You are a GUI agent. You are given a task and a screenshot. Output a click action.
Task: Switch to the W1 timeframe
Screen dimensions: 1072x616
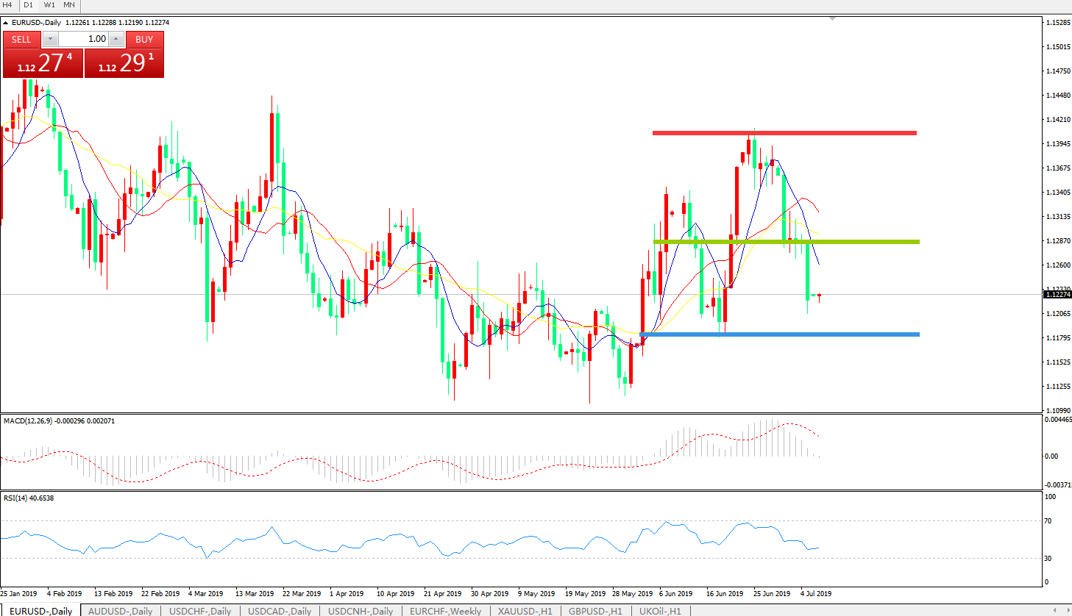pos(49,5)
